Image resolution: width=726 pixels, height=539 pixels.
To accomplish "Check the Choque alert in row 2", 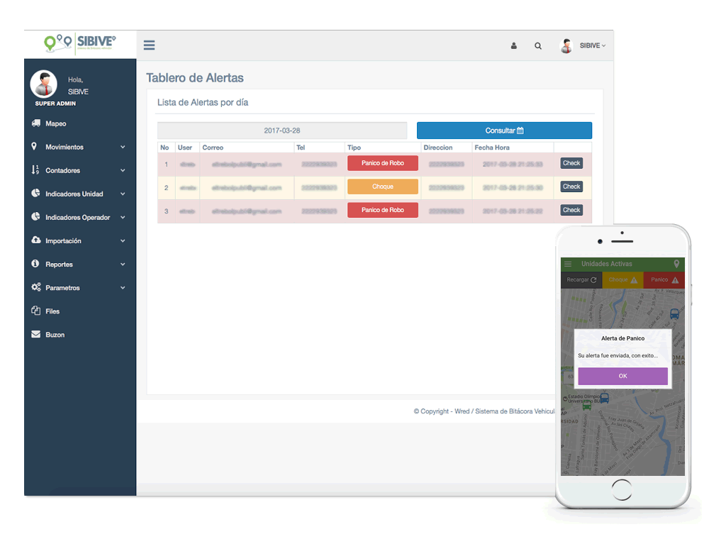I will click(571, 186).
